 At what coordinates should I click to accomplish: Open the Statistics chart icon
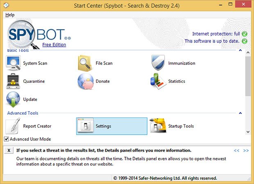(x=158, y=81)
